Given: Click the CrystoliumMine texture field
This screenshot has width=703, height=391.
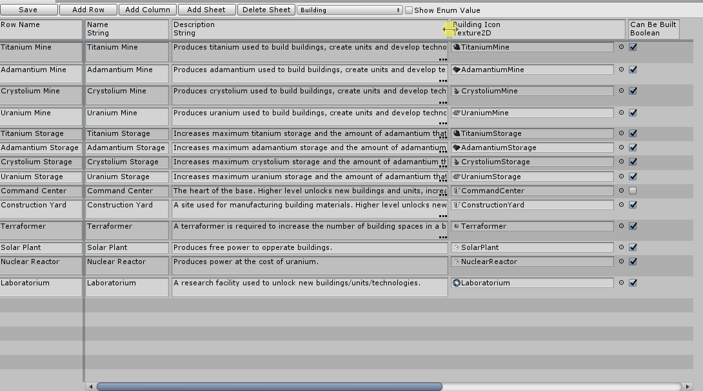Looking at the screenshot, I should pos(532,91).
